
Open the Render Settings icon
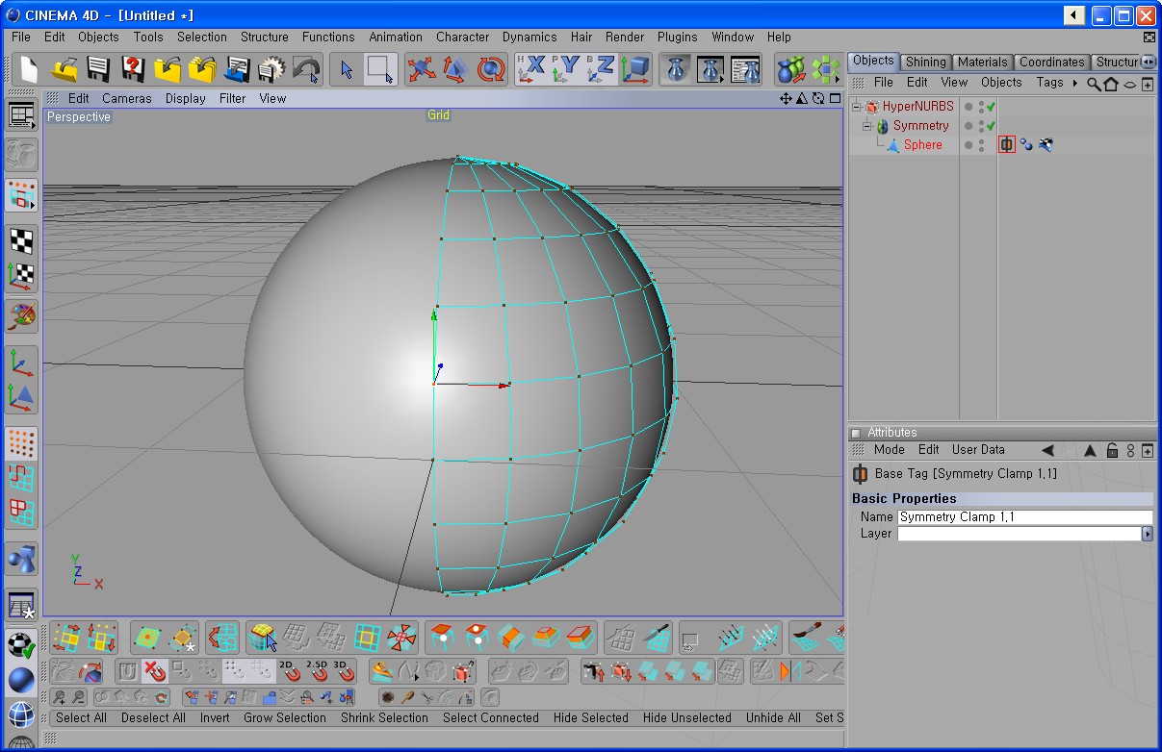(x=745, y=69)
